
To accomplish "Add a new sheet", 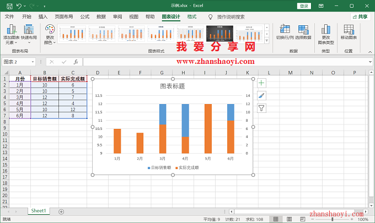I will click(x=61, y=211).
